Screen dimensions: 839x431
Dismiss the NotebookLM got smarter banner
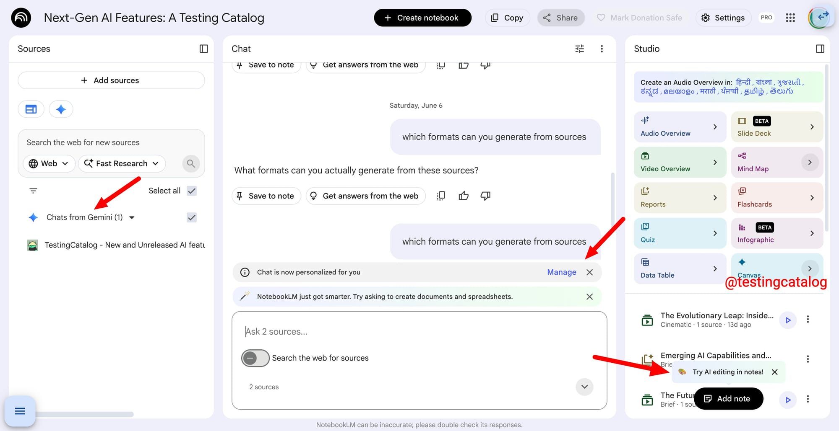(589, 297)
